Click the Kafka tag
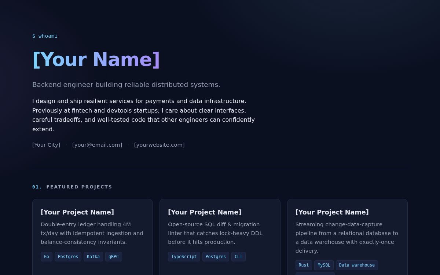Image resolution: width=440 pixels, height=275 pixels. click(x=93, y=257)
